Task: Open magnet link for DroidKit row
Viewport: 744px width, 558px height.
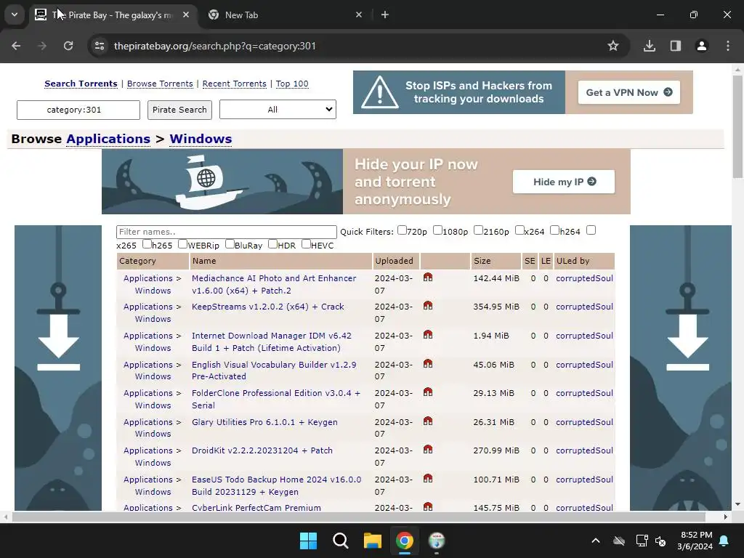Action: (427, 450)
